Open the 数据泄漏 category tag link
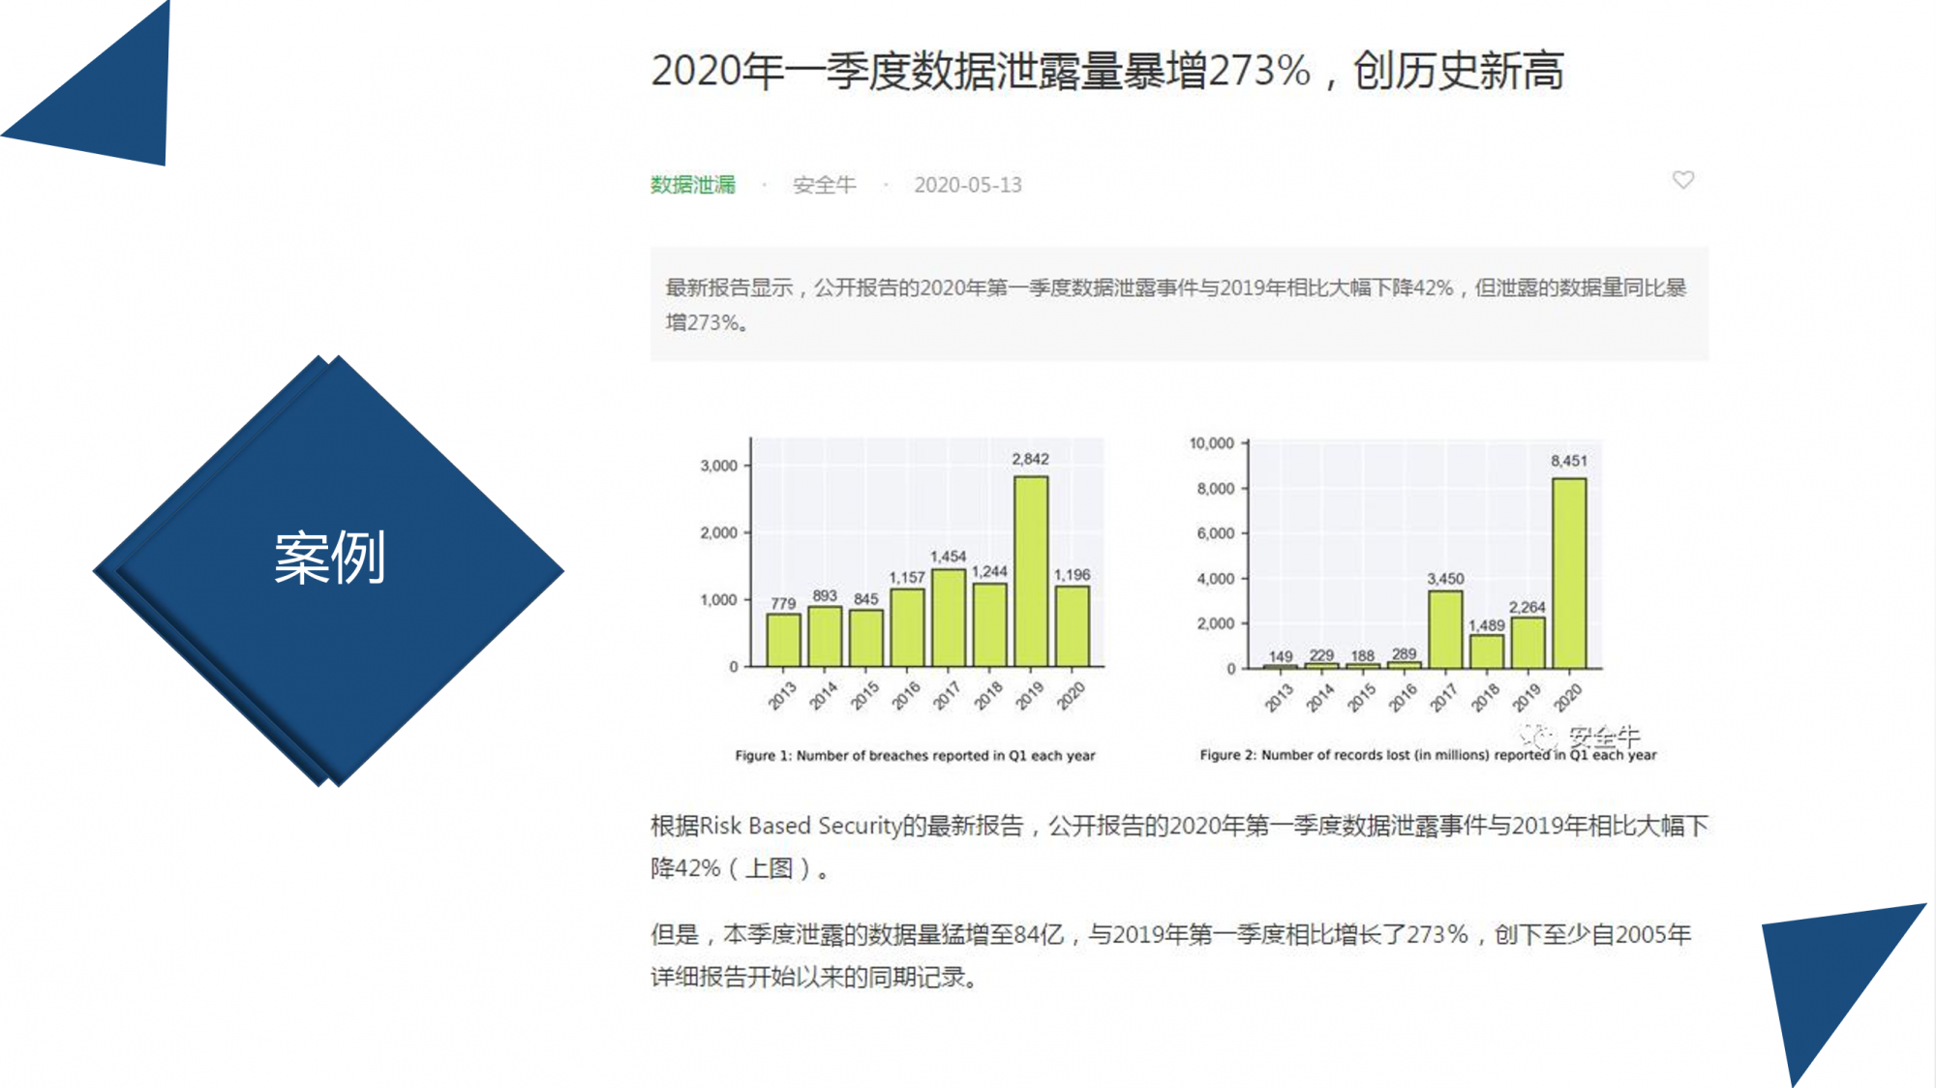 [693, 185]
